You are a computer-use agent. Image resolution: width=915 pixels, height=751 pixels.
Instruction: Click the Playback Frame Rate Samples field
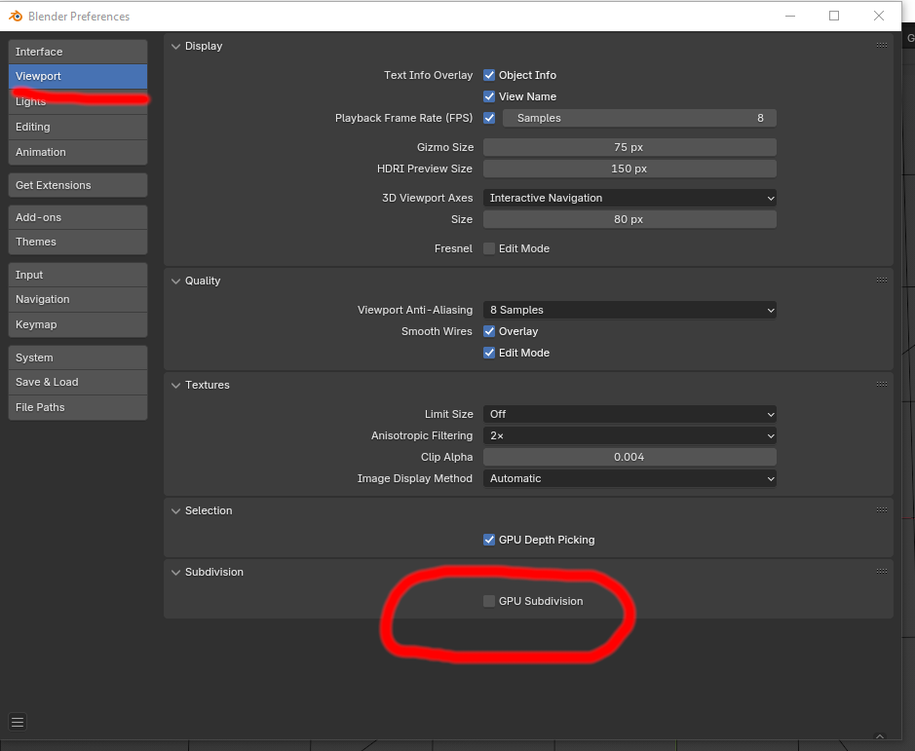click(639, 118)
